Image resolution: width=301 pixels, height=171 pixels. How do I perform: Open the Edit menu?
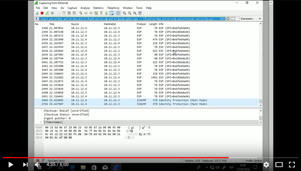pyautogui.click(x=46, y=8)
